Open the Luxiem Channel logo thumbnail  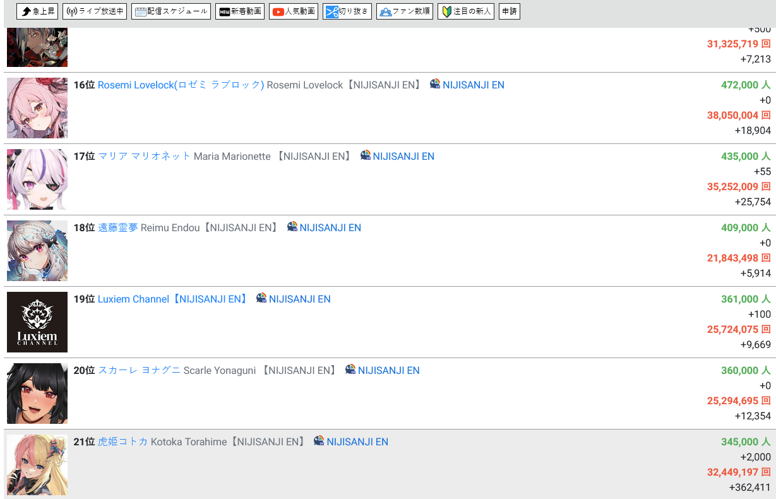coord(37,322)
